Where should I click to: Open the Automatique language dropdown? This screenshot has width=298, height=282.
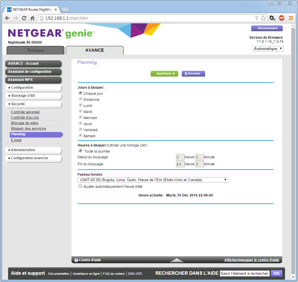point(268,49)
